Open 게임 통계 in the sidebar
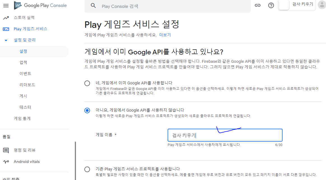Image resolution: width=326 pixels, height=180 pixels. [22, 119]
